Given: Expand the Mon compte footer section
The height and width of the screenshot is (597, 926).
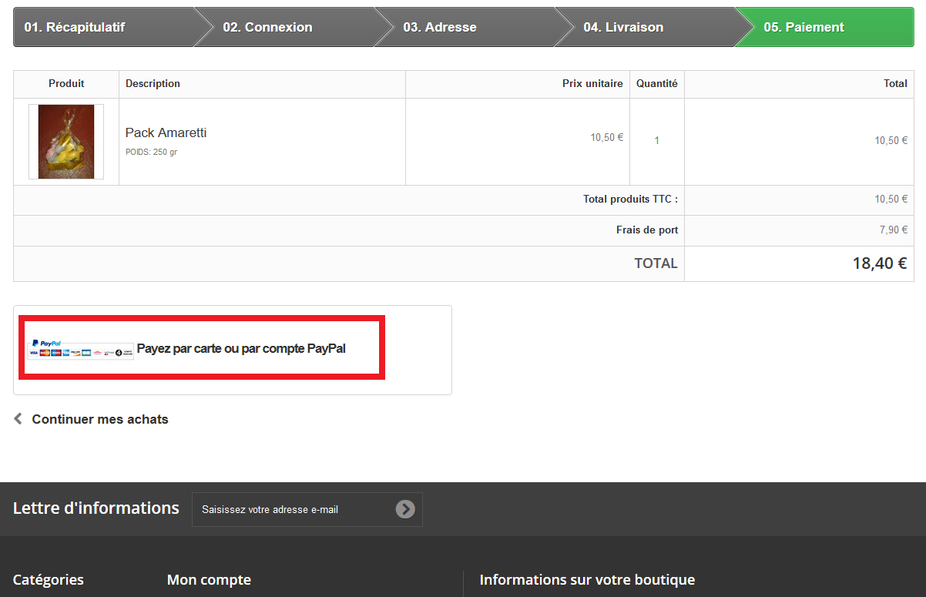Looking at the screenshot, I should click(x=209, y=579).
